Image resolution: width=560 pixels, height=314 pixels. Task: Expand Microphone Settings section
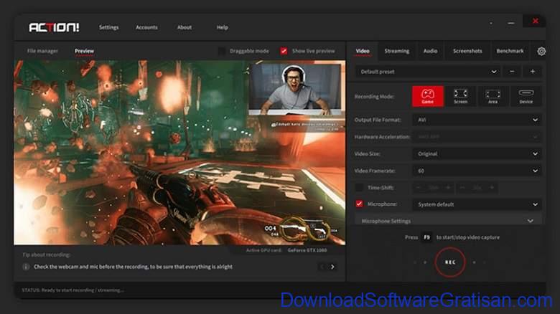pos(448,221)
